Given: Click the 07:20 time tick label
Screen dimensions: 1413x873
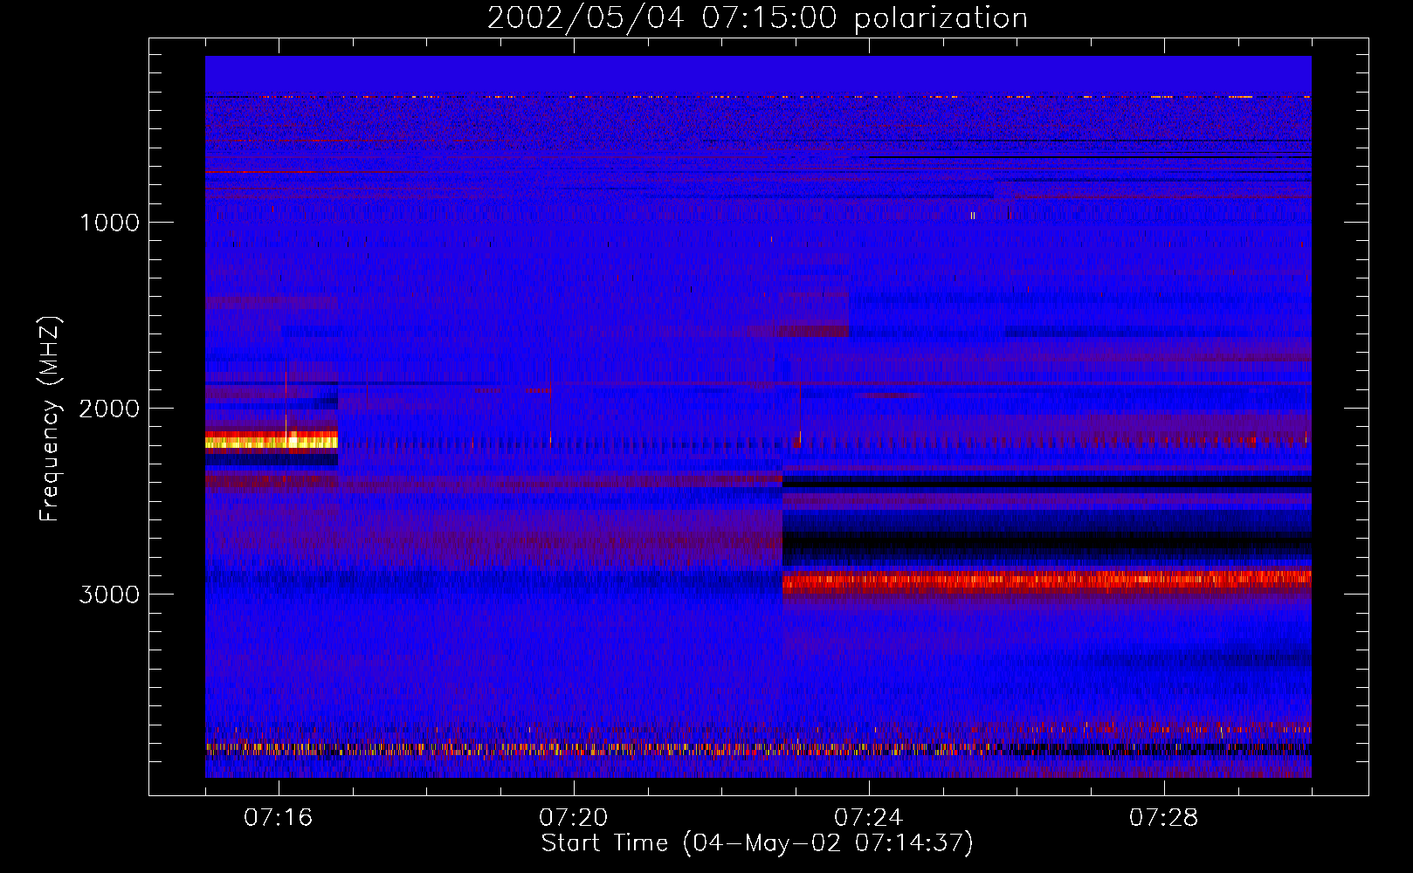Looking at the screenshot, I should point(574,818).
